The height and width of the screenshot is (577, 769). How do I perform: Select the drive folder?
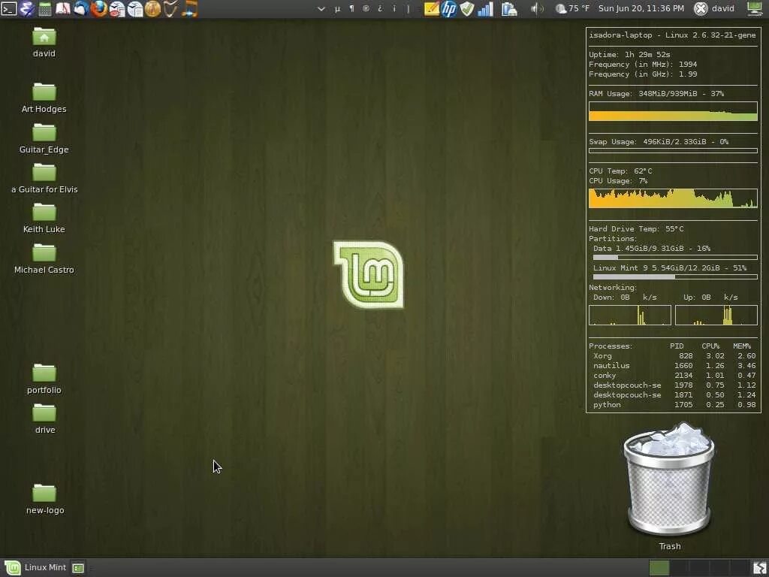point(44,418)
